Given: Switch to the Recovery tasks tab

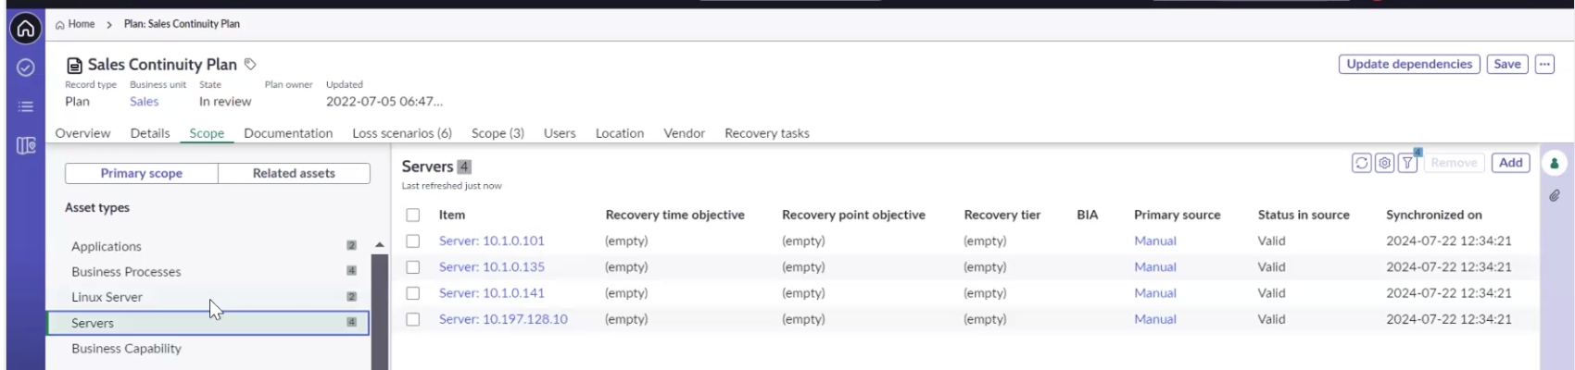Looking at the screenshot, I should 767,133.
